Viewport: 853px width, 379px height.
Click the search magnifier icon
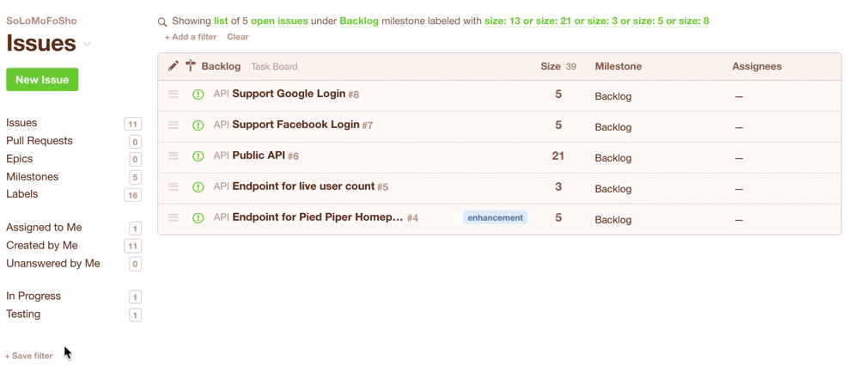click(x=162, y=22)
